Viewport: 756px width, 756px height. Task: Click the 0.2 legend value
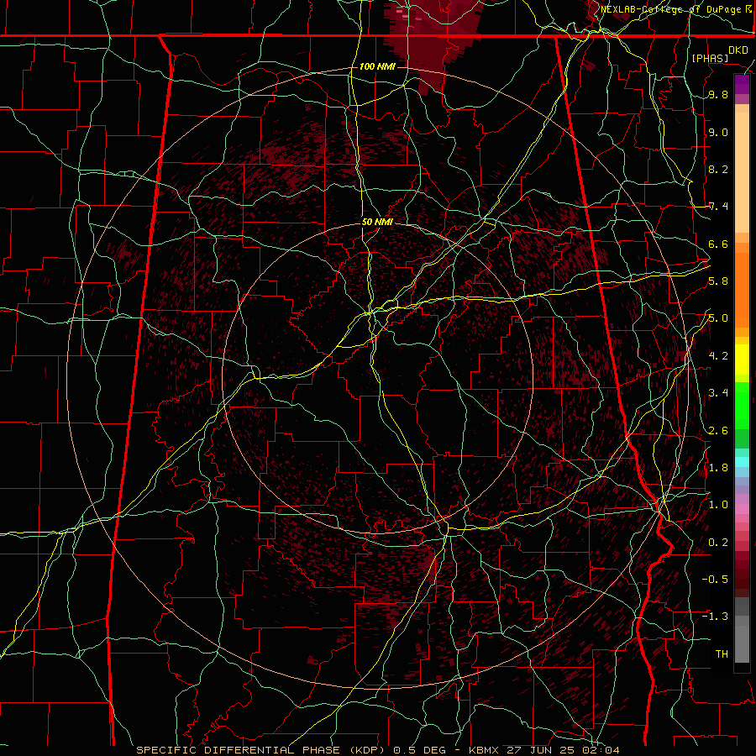[718, 542]
